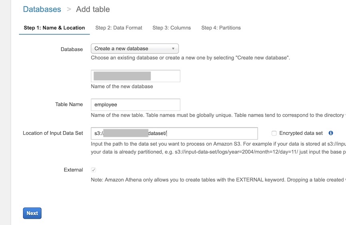Click the 'Add table' breadcrumb heading
Viewport: 346px width, 225px height.
93,9
